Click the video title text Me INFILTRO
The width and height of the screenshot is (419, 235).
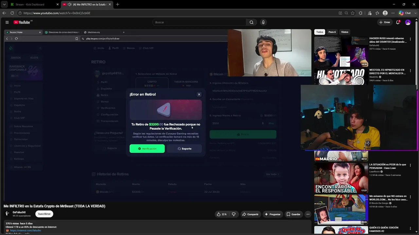(x=54, y=206)
